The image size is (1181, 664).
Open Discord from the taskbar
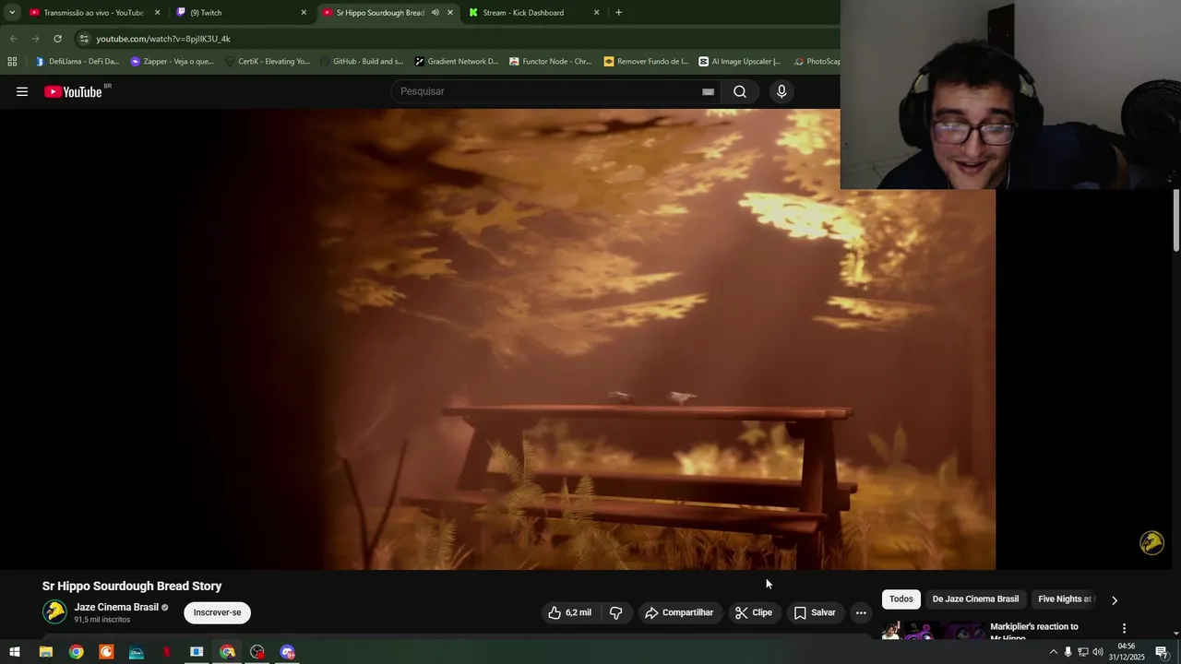coord(288,652)
